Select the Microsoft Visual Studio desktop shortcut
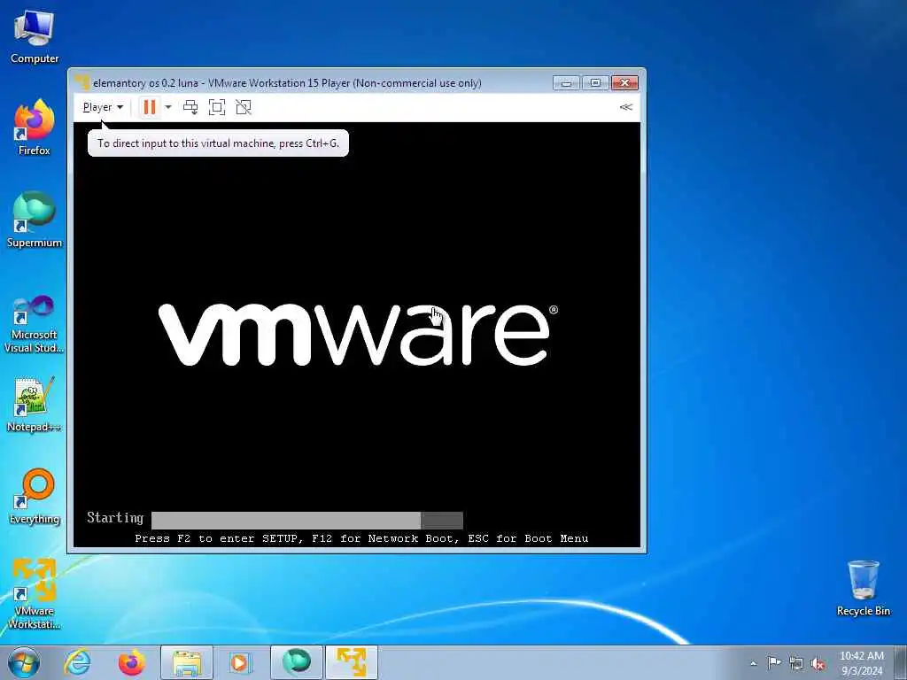This screenshot has width=907, height=680. click(35, 324)
